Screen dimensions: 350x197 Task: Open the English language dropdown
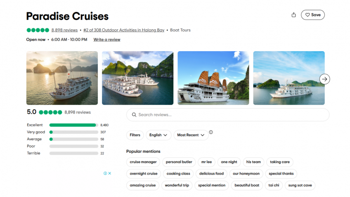158,135
